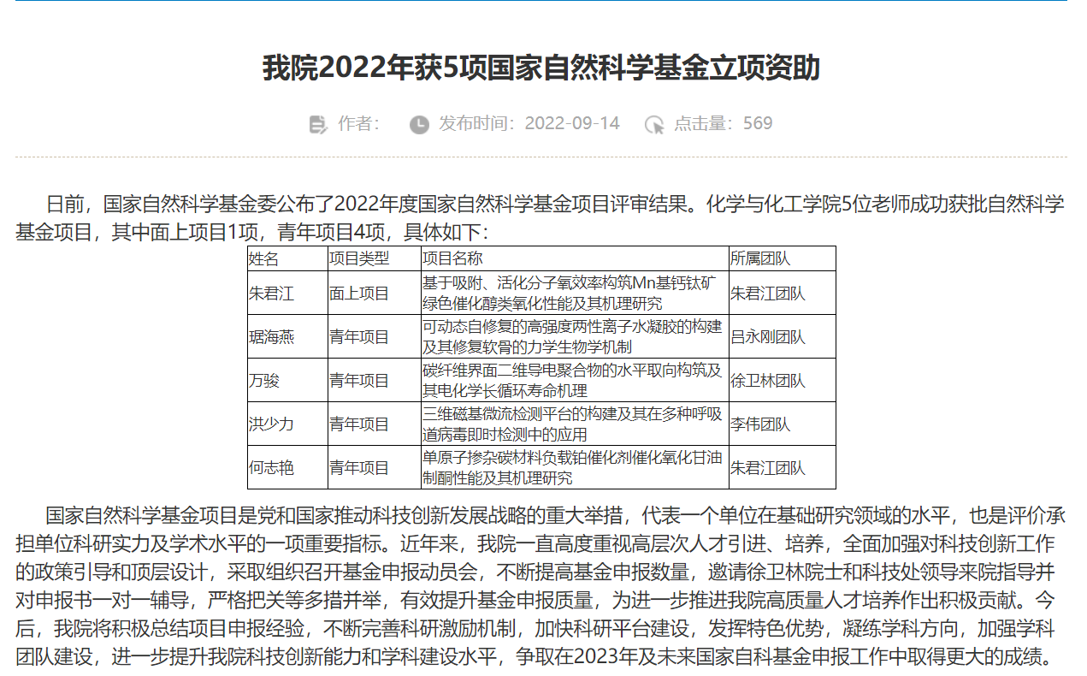Click the author document icon
This screenshot has height=676, width=1087.
tap(317, 124)
